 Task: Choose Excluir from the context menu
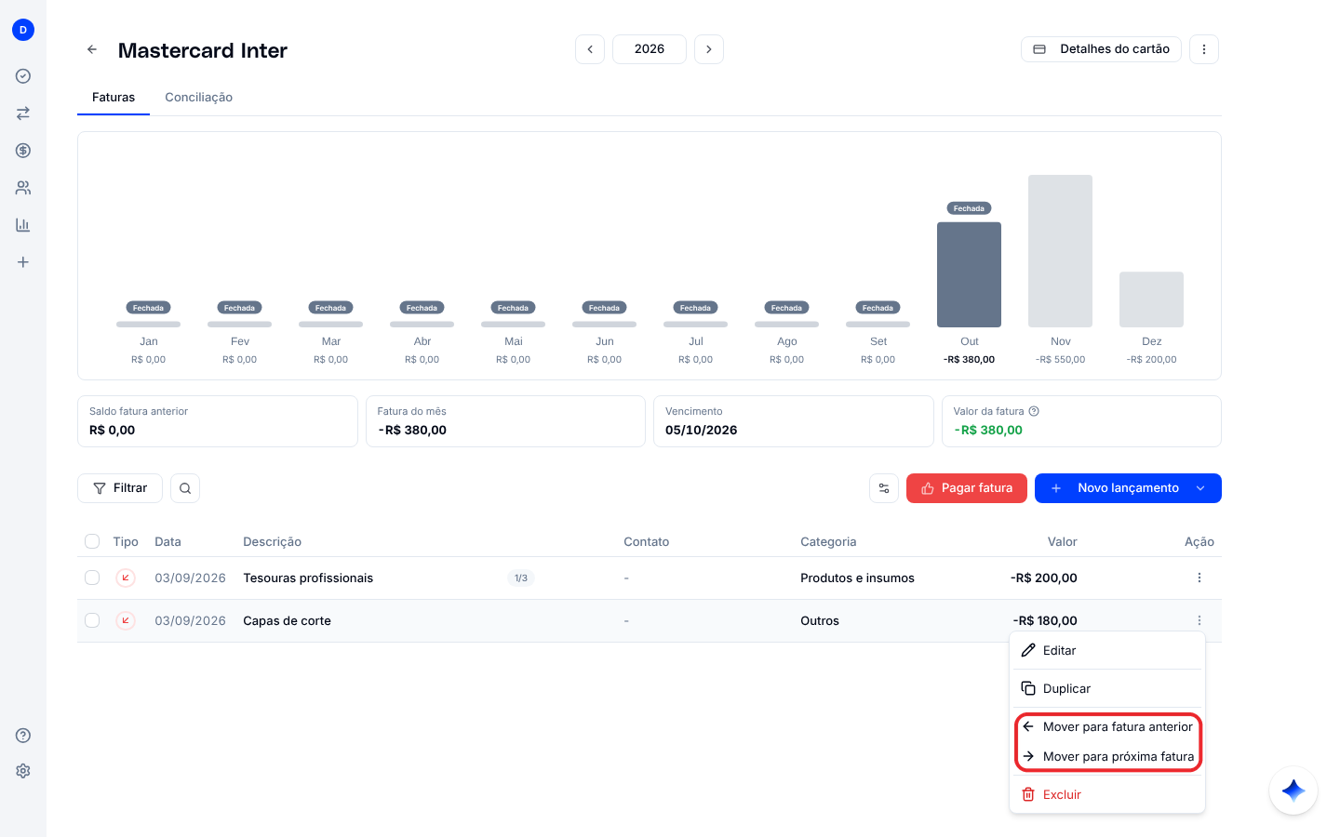pos(1107,794)
